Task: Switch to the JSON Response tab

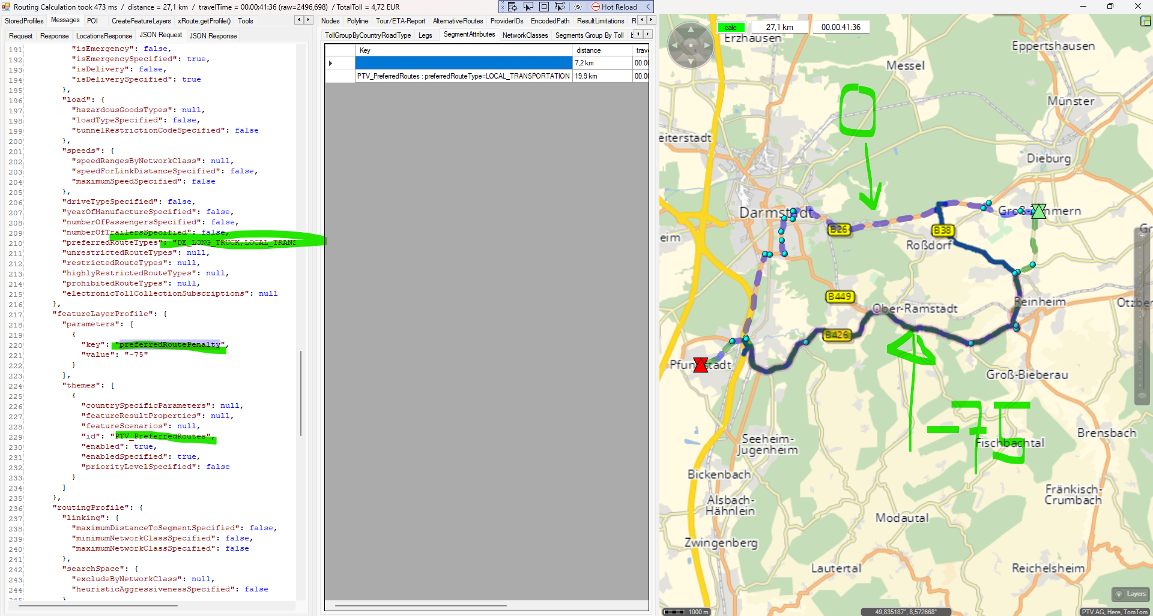Action: (x=213, y=36)
